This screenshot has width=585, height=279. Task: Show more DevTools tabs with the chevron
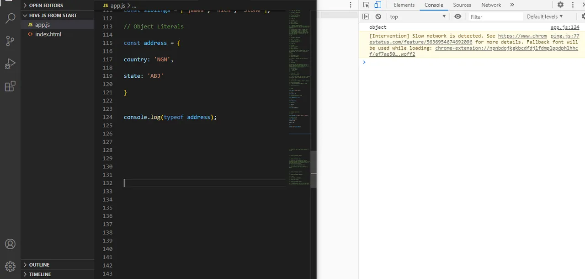512,5
